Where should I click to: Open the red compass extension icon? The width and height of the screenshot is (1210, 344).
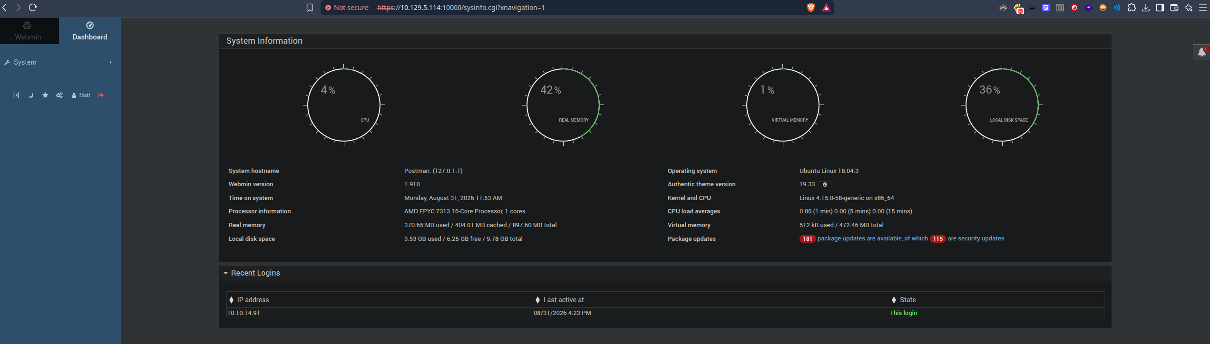1074,8
